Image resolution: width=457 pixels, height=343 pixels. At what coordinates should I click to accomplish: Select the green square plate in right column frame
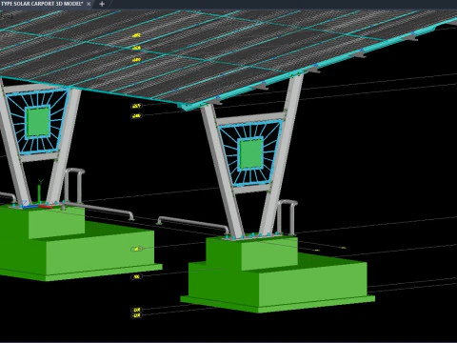coord(250,154)
